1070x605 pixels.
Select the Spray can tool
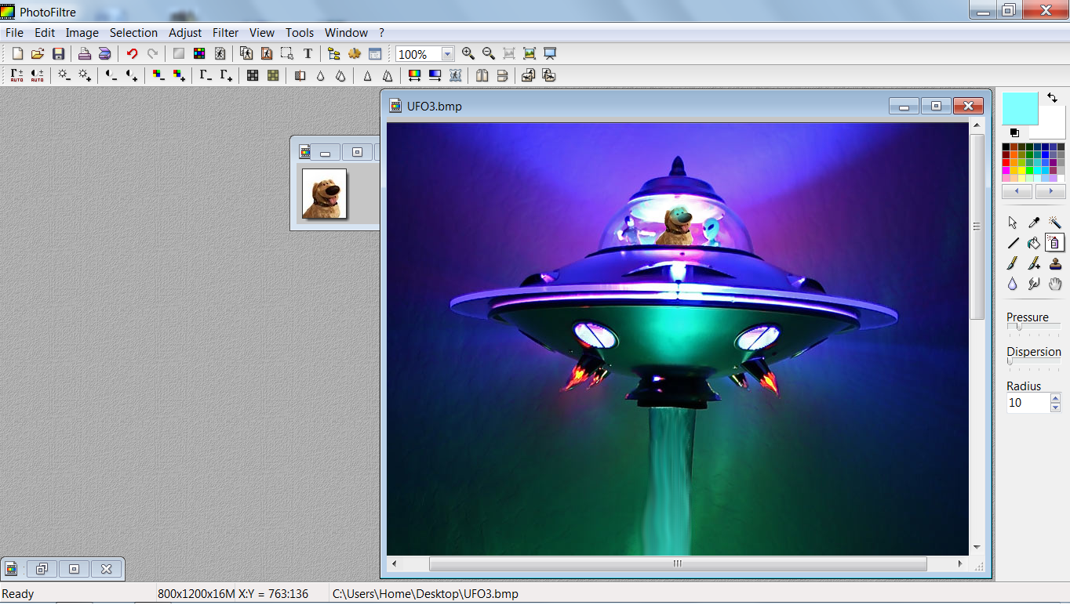pyautogui.click(x=1055, y=243)
